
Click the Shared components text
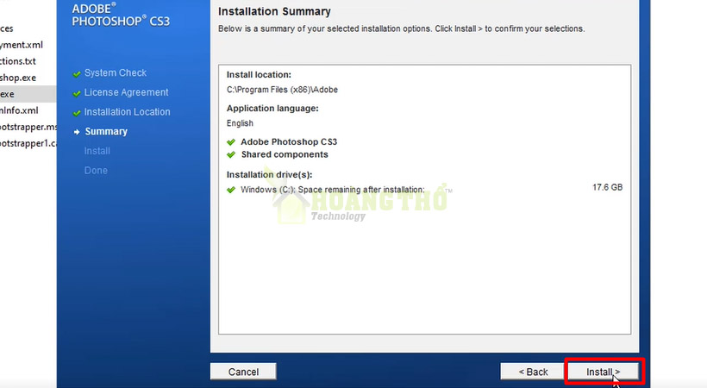[x=285, y=154]
